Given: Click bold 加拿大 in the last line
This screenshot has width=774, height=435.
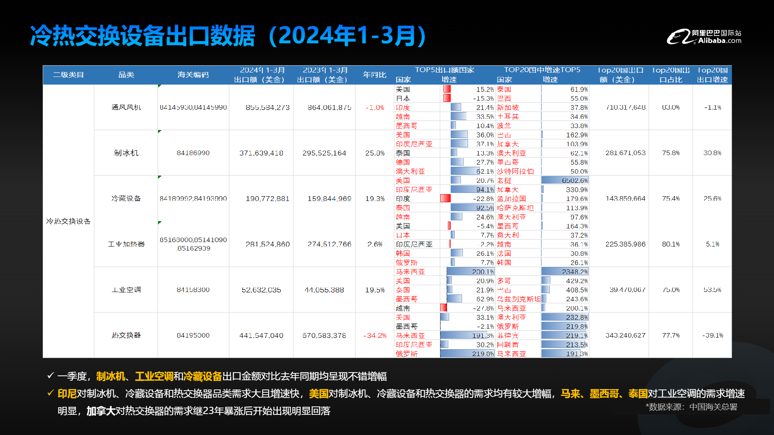Looking at the screenshot, I should click(101, 411).
